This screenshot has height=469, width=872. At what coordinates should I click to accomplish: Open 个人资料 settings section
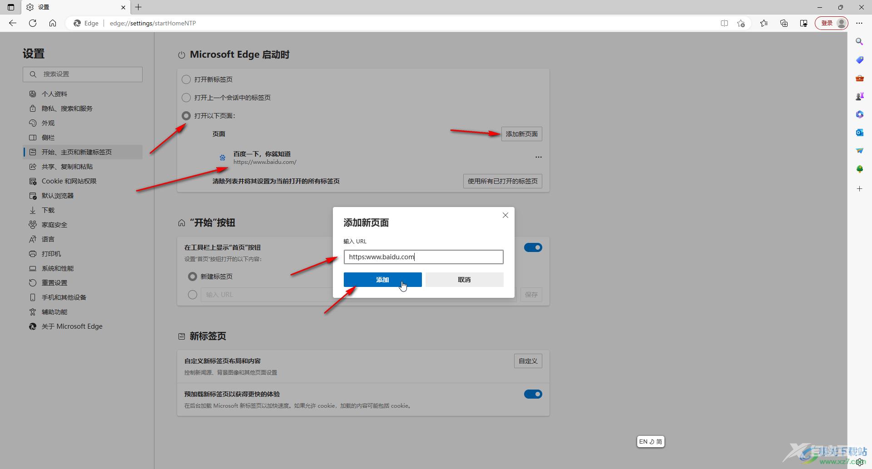(x=83, y=94)
